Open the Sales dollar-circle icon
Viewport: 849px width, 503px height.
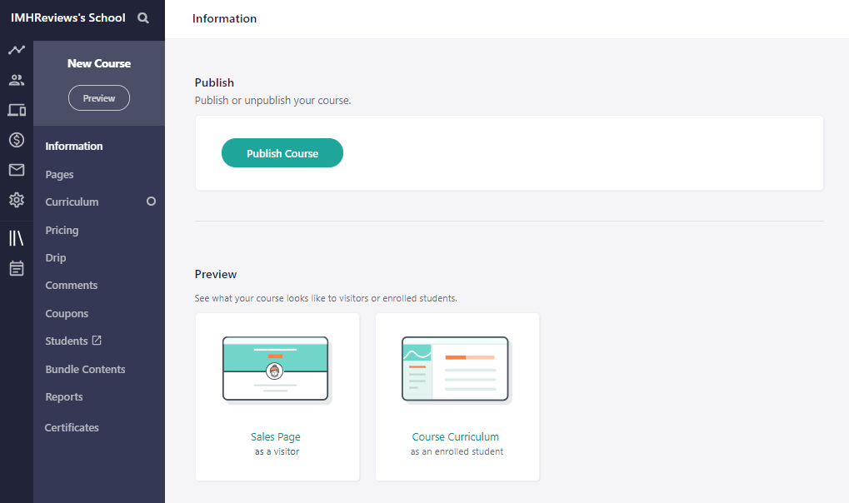(x=17, y=140)
